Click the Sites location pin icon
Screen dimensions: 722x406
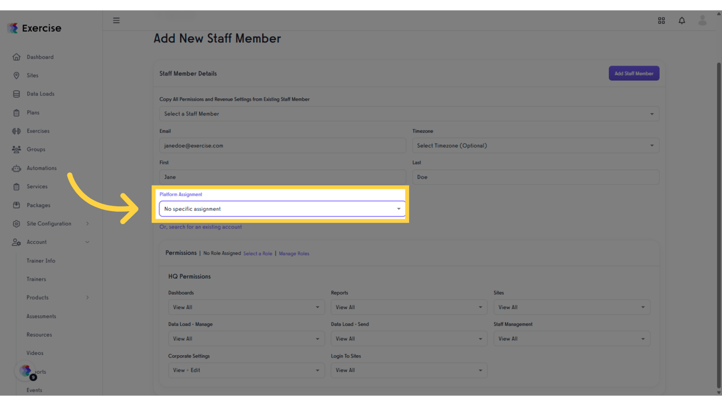click(x=16, y=76)
